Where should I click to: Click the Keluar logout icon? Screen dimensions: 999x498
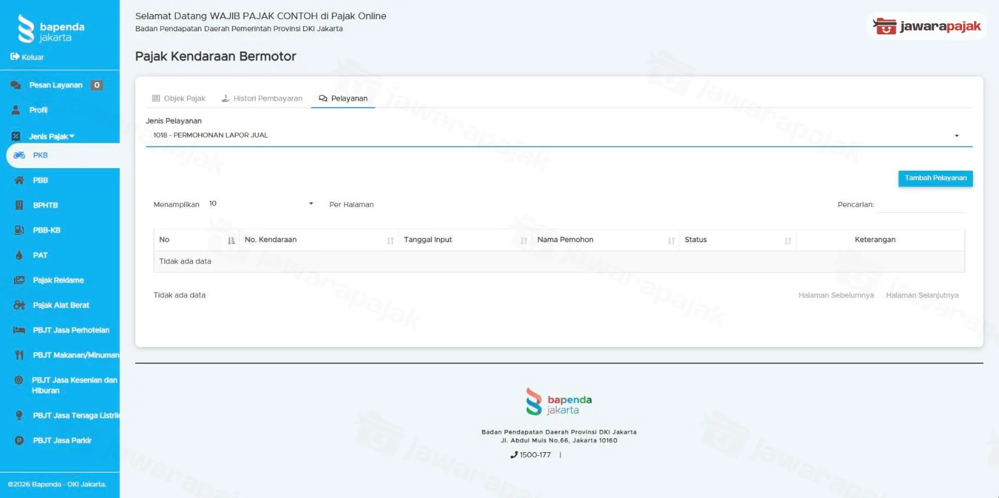[15, 57]
